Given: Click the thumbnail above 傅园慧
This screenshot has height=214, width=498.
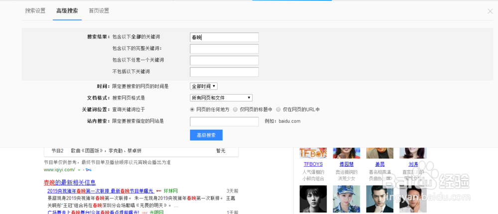Looking at the screenshot, I should [x=347, y=153].
